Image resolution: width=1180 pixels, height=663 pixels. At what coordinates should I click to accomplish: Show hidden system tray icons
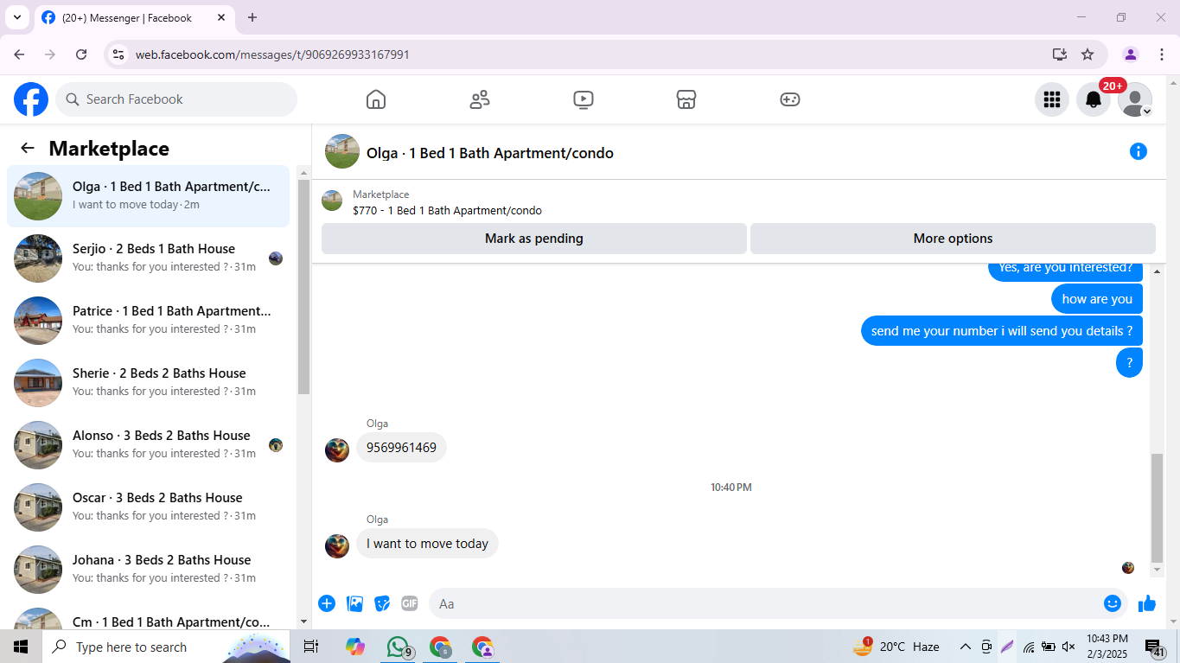pos(966,647)
